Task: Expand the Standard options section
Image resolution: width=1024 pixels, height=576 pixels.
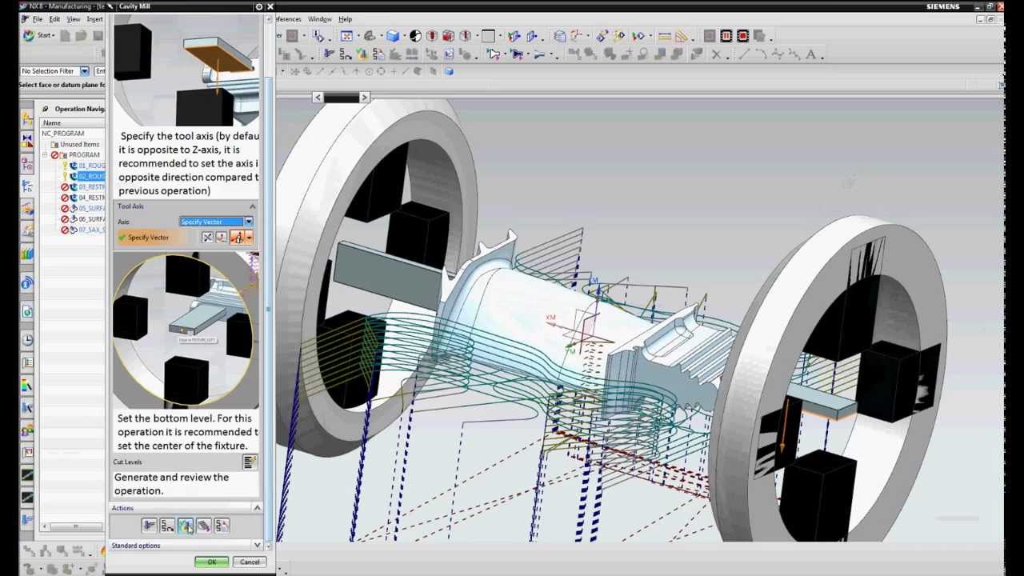Action: coord(257,546)
